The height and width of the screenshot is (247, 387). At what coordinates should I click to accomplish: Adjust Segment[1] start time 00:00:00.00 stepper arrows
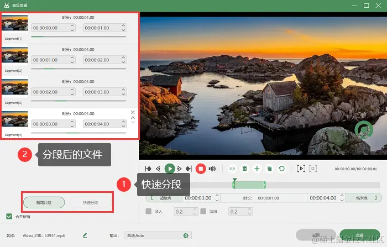(72, 28)
